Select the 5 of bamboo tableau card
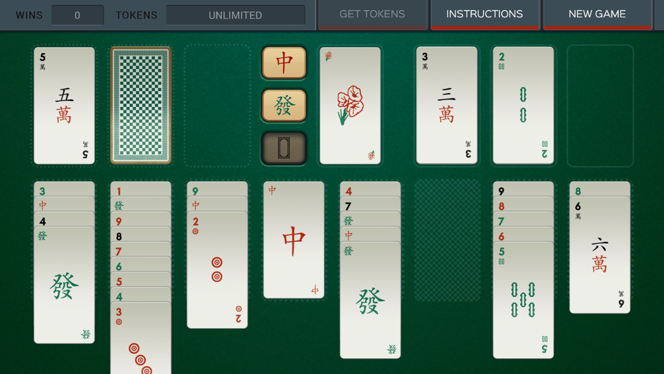 523,300
